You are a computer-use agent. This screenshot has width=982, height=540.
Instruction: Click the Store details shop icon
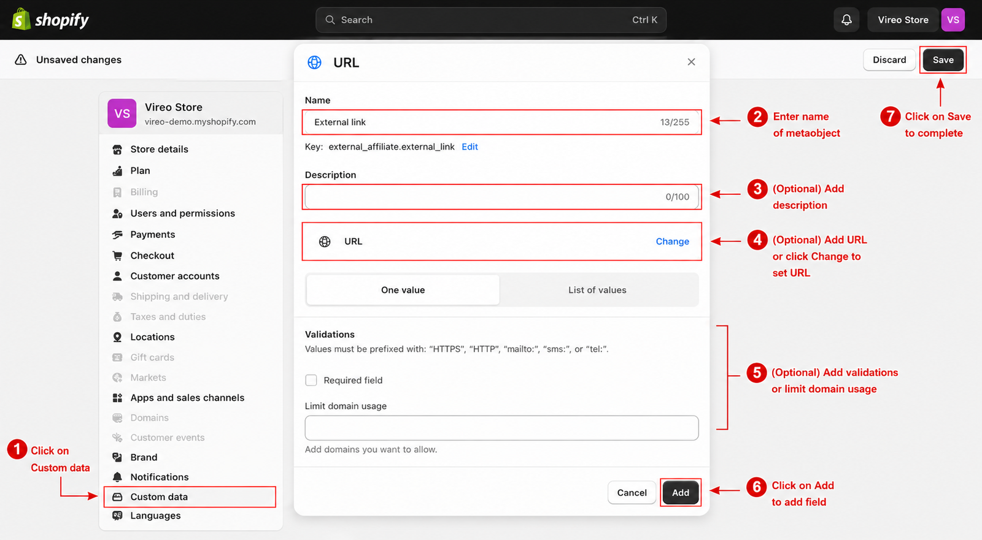(117, 149)
